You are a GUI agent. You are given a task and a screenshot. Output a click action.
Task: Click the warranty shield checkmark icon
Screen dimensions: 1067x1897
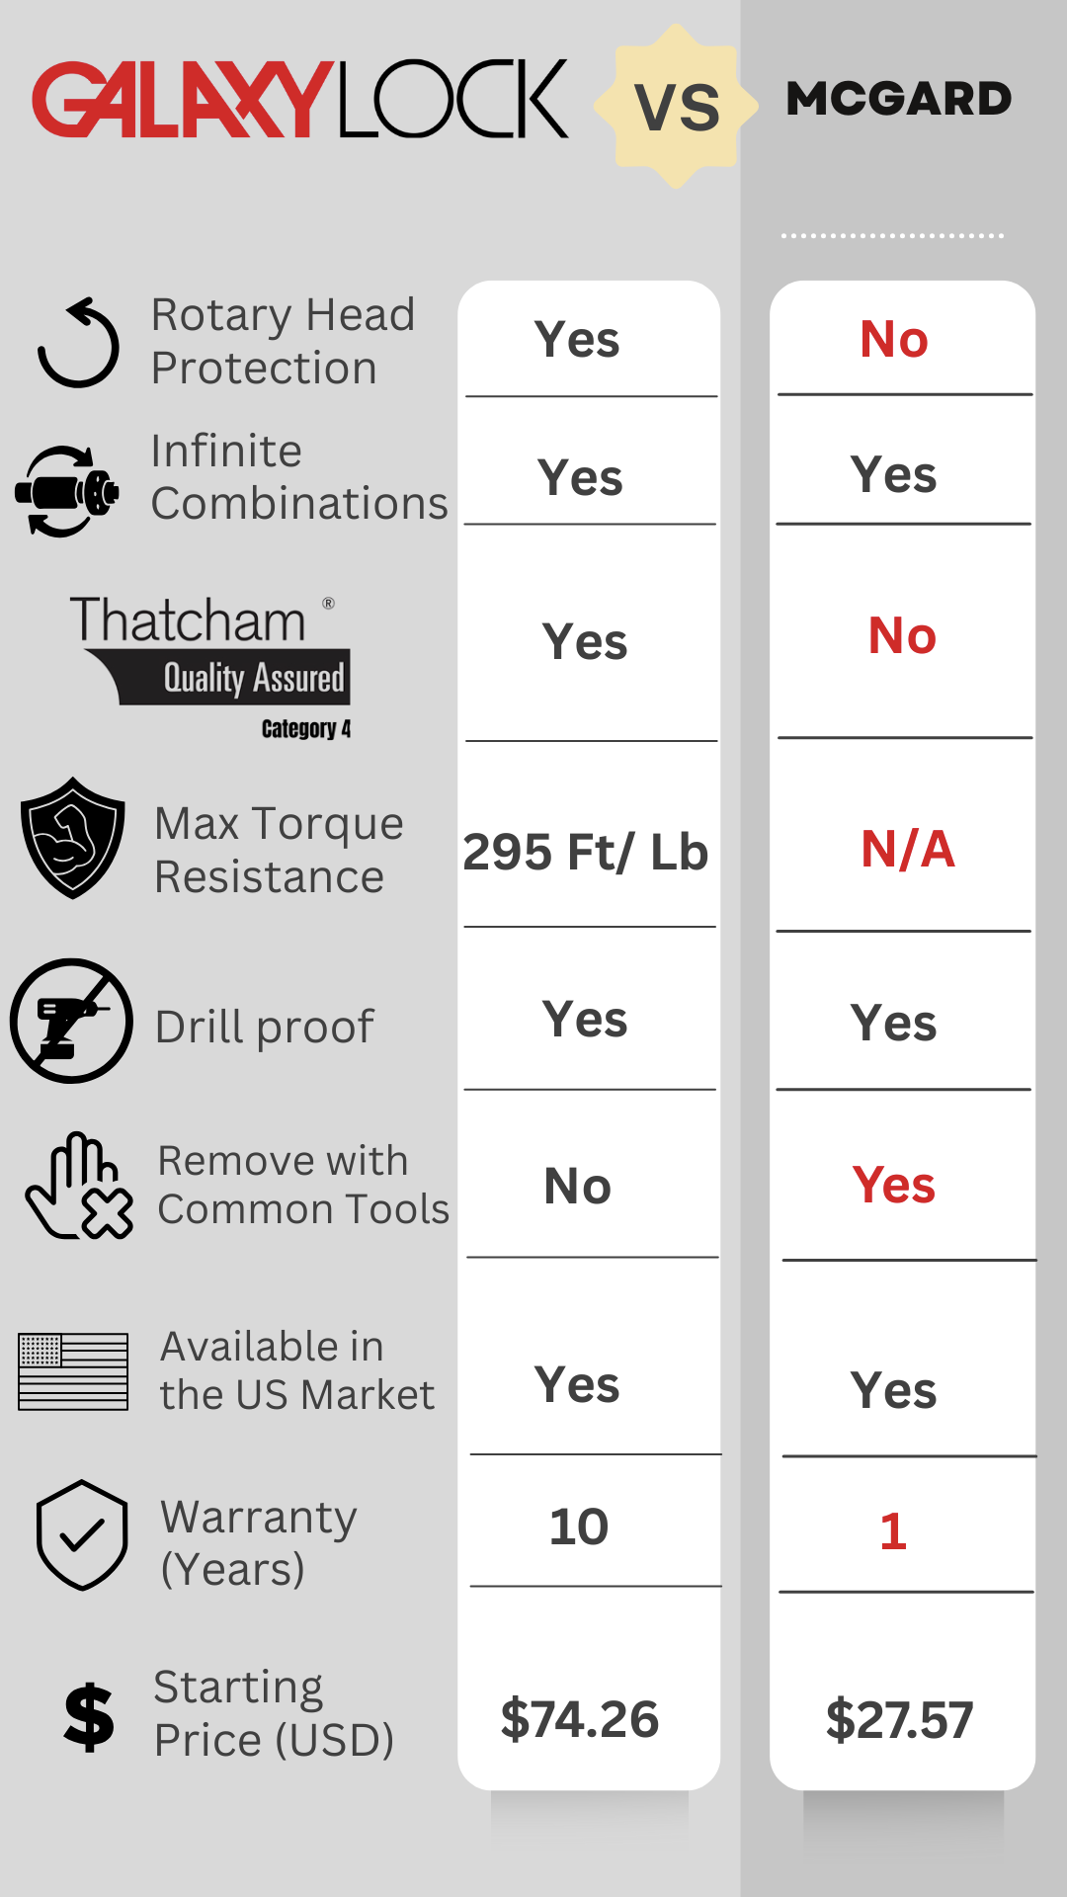pos(82,1534)
